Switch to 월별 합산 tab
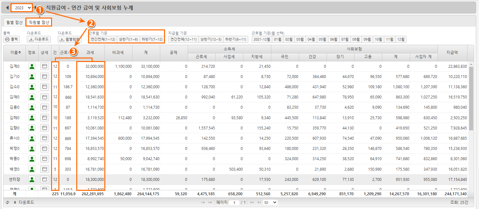 click(14, 22)
